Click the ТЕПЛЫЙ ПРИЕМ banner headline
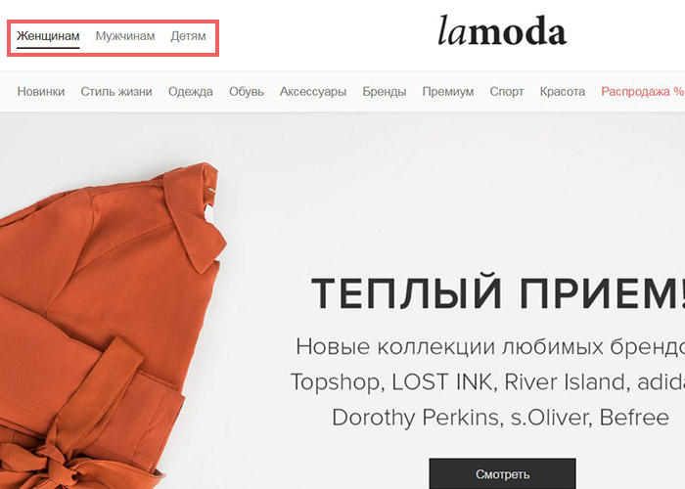The width and height of the screenshot is (685, 489). tap(497, 292)
